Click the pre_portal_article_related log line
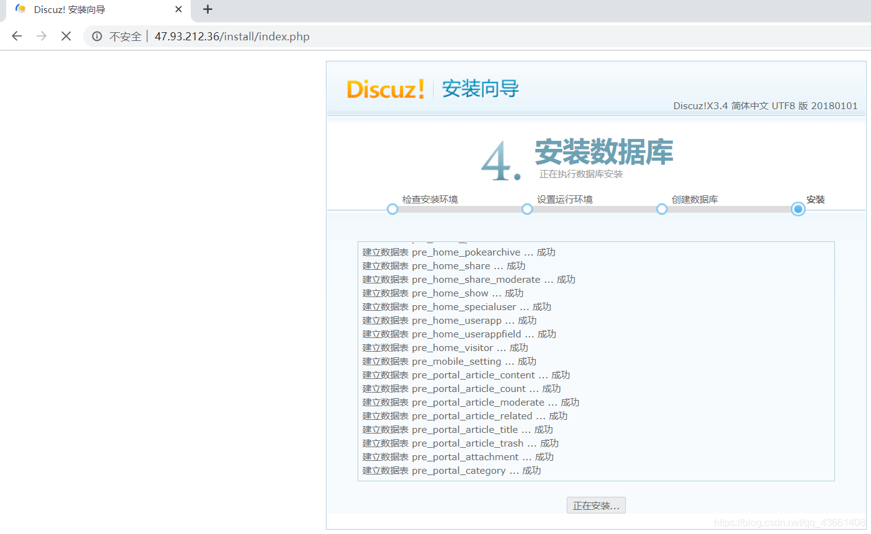Viewport: 871px width, 534px height. coord(465,416)
